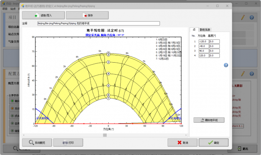This screenshot has width=261, height=155.
Task: Click the Read/Import button with green arrow
Action: pyautogui.click(x=43, y=15)
